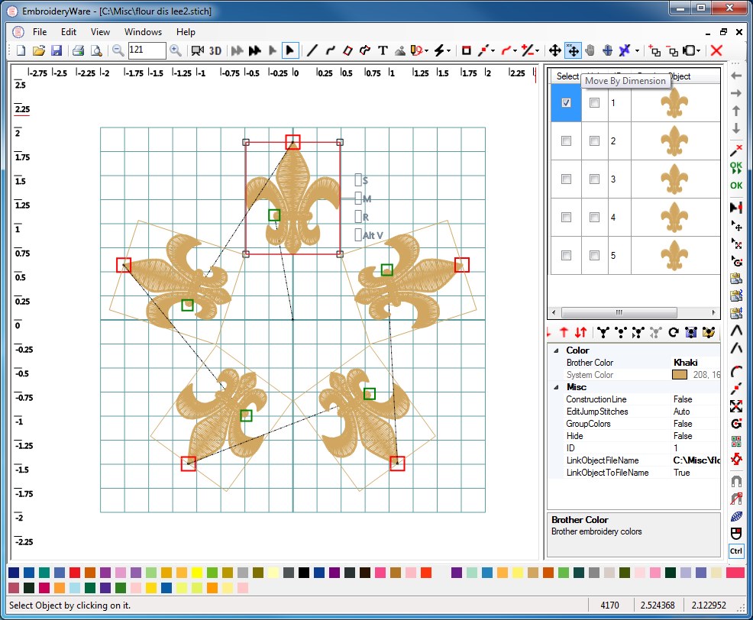Open the View menu
The image size is (753, 620).
100,32
